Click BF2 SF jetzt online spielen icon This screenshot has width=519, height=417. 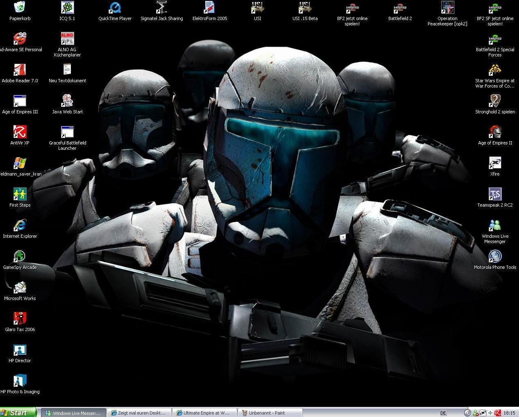point(495,7)
